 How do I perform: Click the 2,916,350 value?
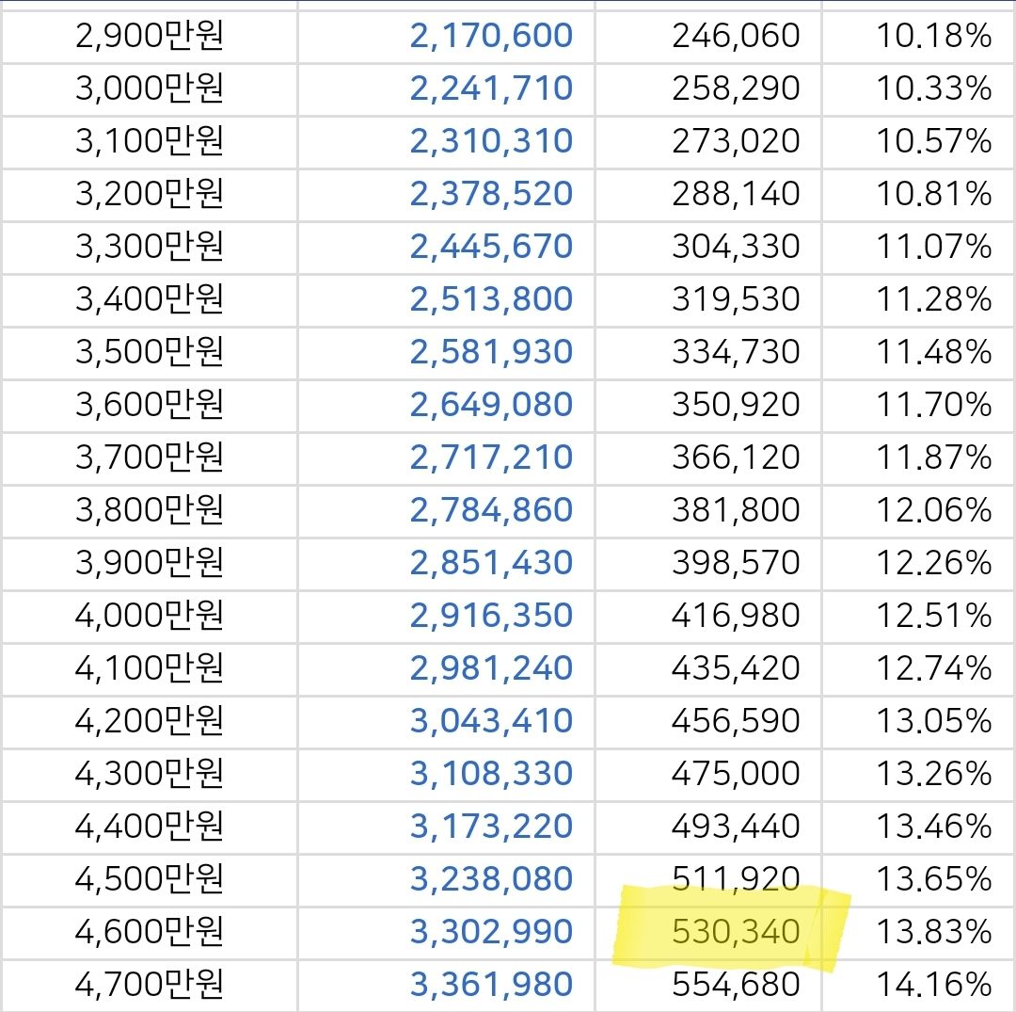[x=492, y=616]
